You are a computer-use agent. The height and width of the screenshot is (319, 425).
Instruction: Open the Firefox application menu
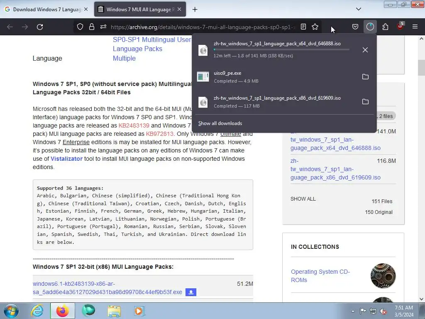pyautogui.click(x=415, y=27)
